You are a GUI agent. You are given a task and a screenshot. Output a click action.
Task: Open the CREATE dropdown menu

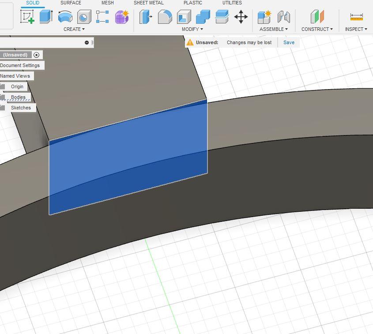[x=74, y=29]
